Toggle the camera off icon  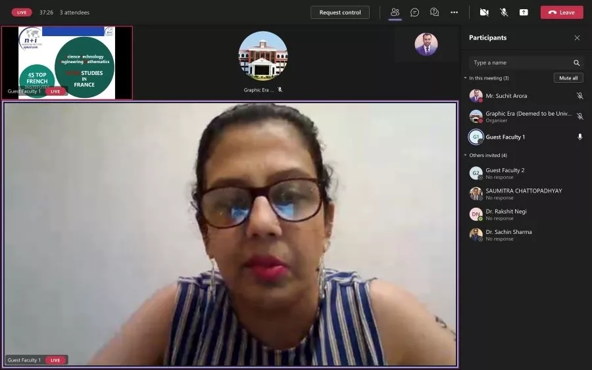[x=484, y=12]
